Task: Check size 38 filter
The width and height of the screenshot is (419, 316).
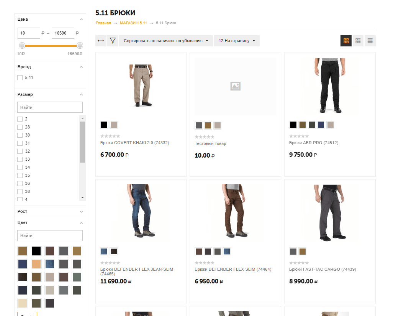Action: pos(20,191)
